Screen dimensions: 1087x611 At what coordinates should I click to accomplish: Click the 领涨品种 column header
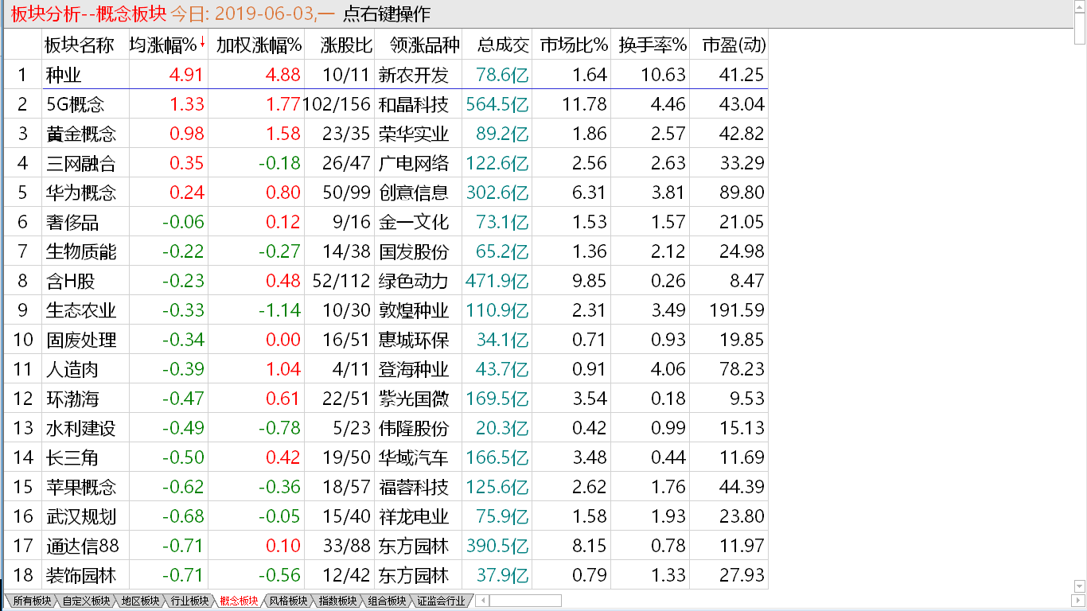419,45
